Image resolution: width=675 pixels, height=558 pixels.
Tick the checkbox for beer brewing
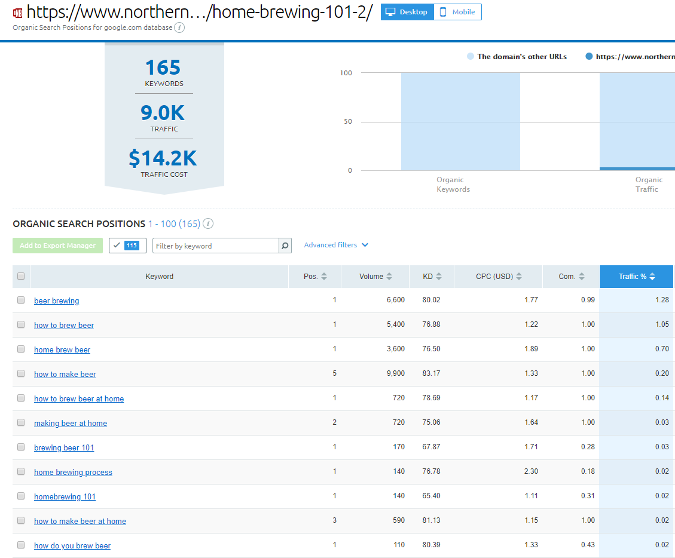click(x=21, y=300)
